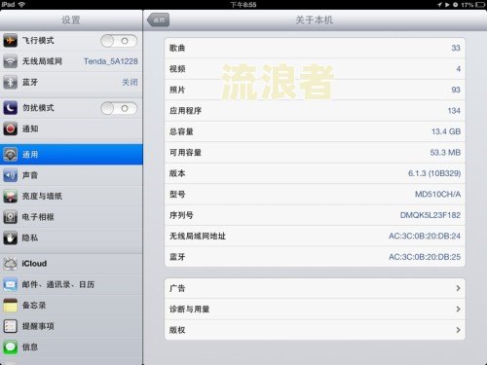Tap the location arrow icon in status bar
This screenshot has width=487, height=365.
click(x=439, y=5)
